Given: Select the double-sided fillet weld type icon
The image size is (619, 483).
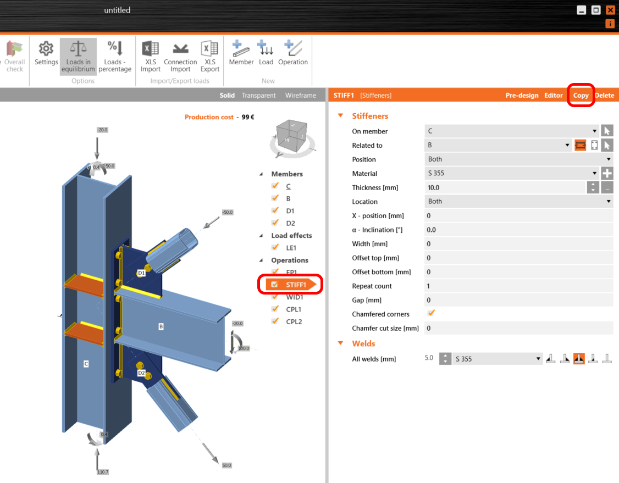Looking at the screenshot, I should coord(579,358).
